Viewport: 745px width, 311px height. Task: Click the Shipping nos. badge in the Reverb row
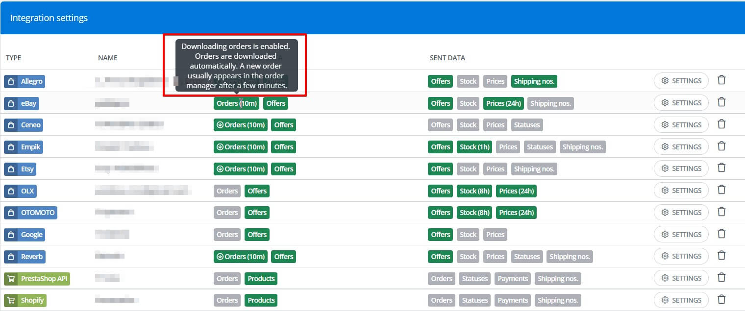coord(570,257)
